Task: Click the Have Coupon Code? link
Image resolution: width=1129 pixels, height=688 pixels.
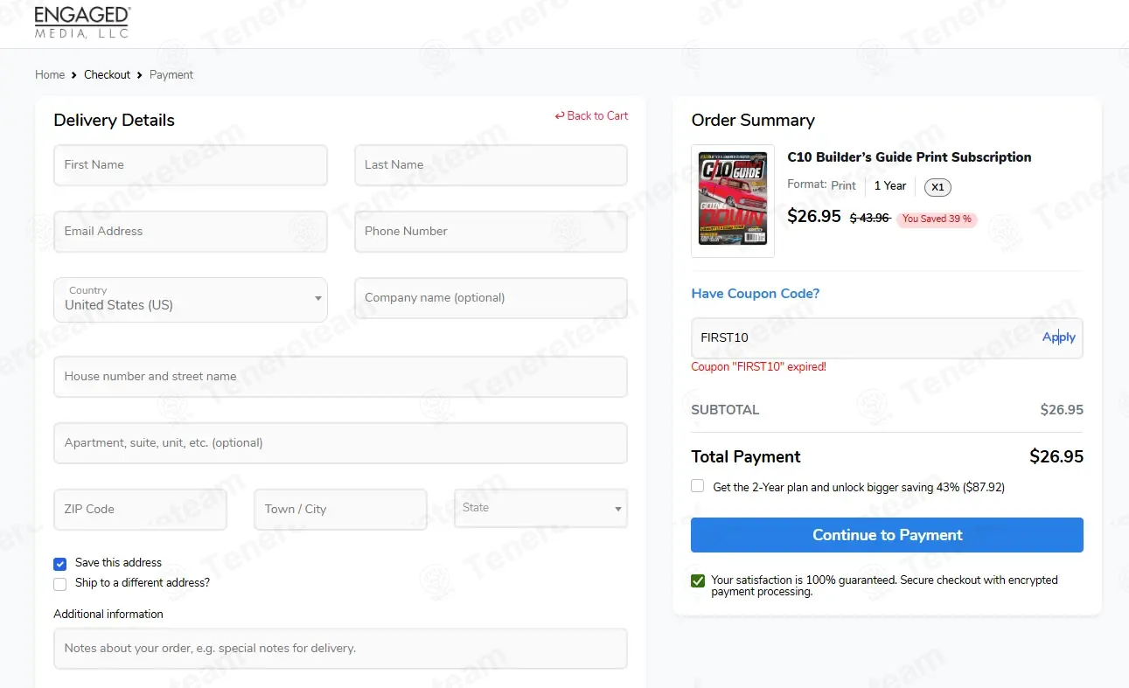Action: 756,294
